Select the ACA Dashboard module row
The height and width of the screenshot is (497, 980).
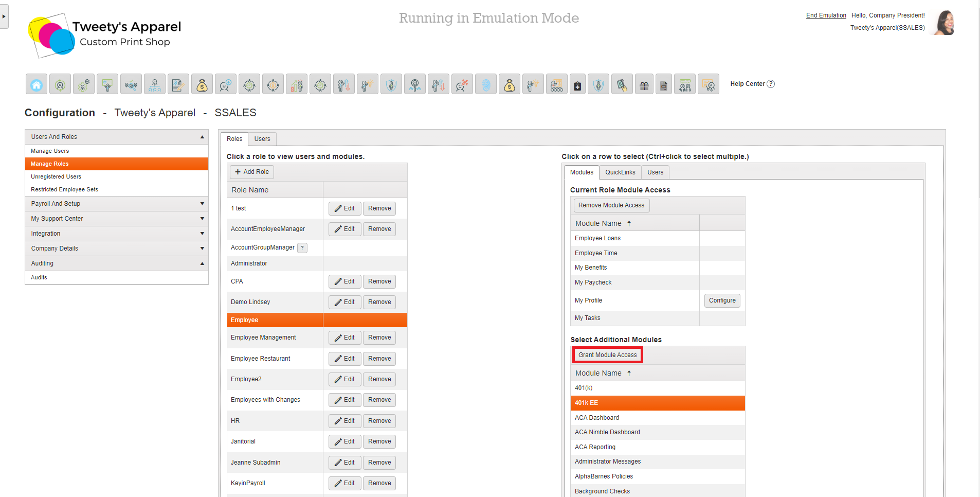tap(658, 418)
